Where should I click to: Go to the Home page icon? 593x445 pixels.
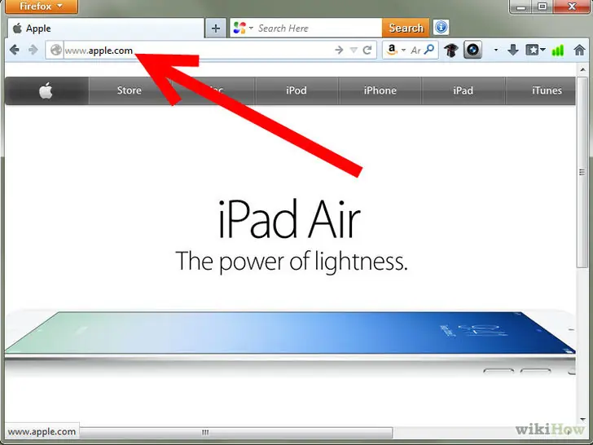579,50
